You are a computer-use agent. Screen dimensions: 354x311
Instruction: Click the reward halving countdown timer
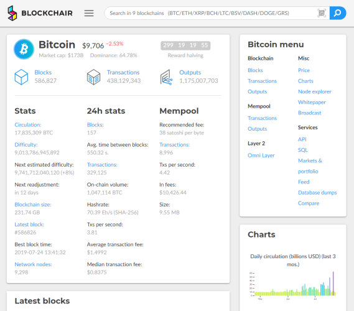pyautogui.click(x=185, y=45)
